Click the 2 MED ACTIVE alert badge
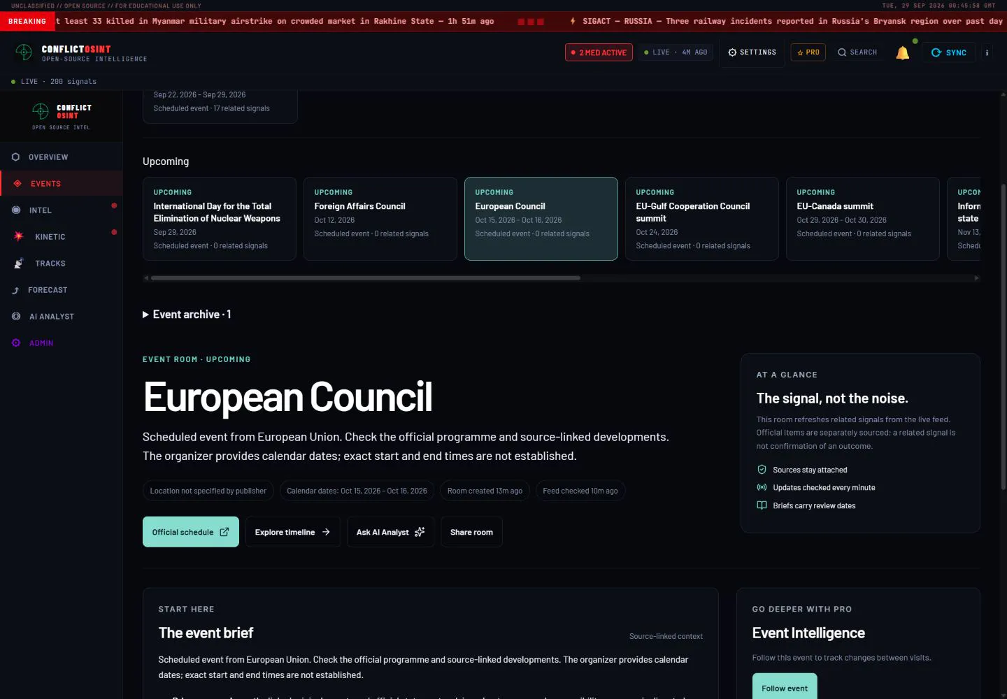 click(x=599, y=52)
